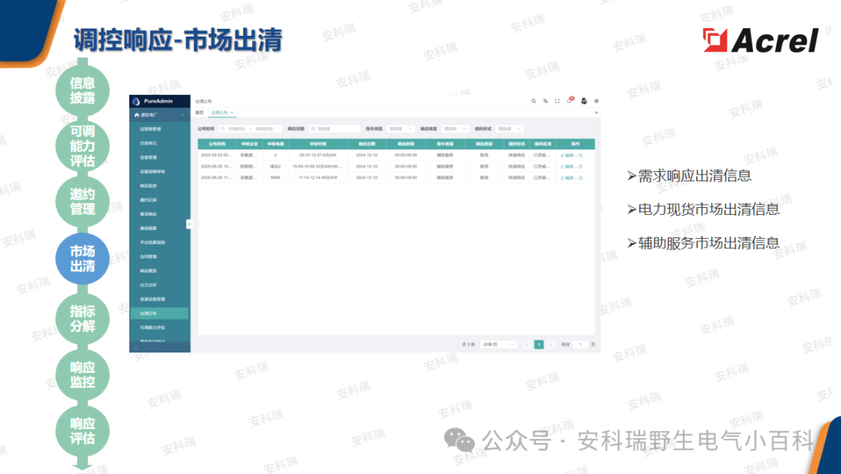The image size is (841, 474).
Task: Click 信息披露 step circle on slide
Action: pos(82,90)
